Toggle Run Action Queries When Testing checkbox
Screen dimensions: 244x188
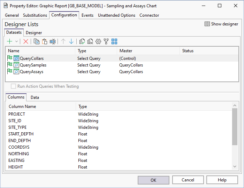point(14,86)
